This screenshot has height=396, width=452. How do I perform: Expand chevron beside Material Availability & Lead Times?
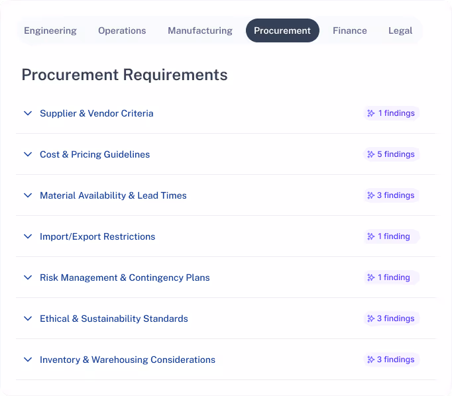[x=28, y=195]
